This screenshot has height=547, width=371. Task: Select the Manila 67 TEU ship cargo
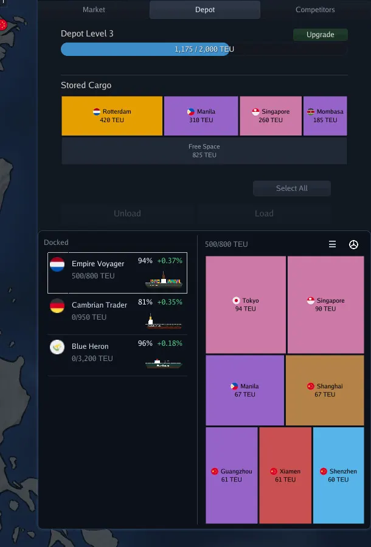pos(245,390)
